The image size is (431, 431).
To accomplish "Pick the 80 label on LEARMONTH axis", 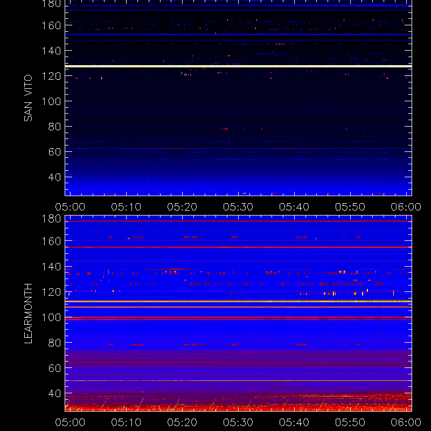I will coord(54,343).
